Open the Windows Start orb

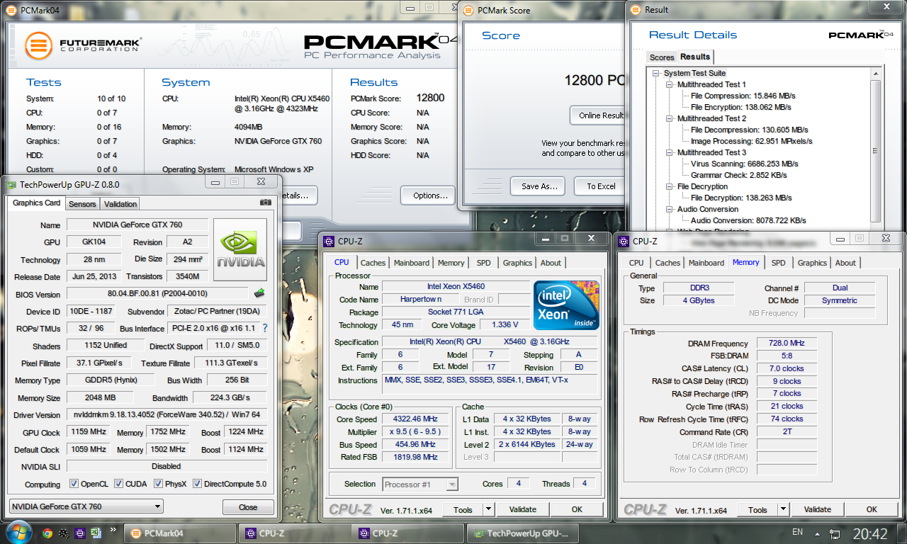tap(18, 532)
